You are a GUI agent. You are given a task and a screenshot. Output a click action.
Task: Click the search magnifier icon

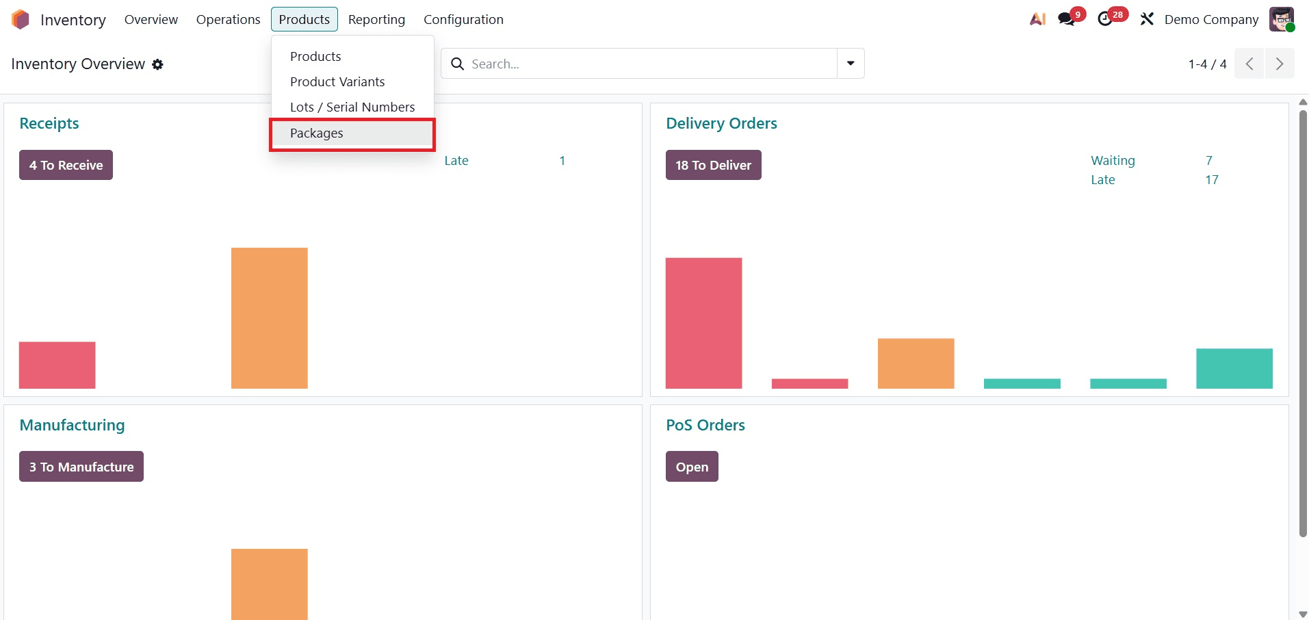457,63
